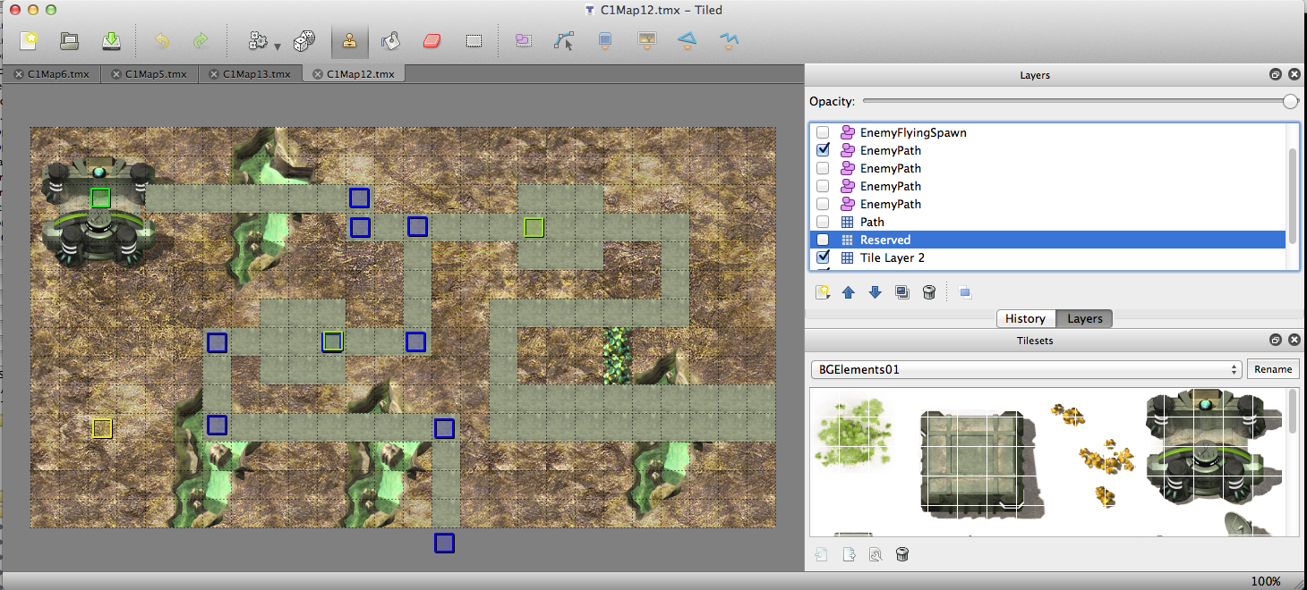
Task: Add a new layer in Layers panel
Action: [823, 292]
